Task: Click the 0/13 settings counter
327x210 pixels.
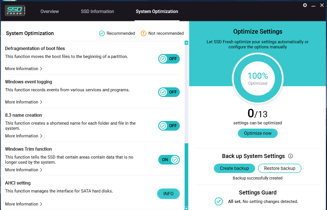Action: coord(258,114)
